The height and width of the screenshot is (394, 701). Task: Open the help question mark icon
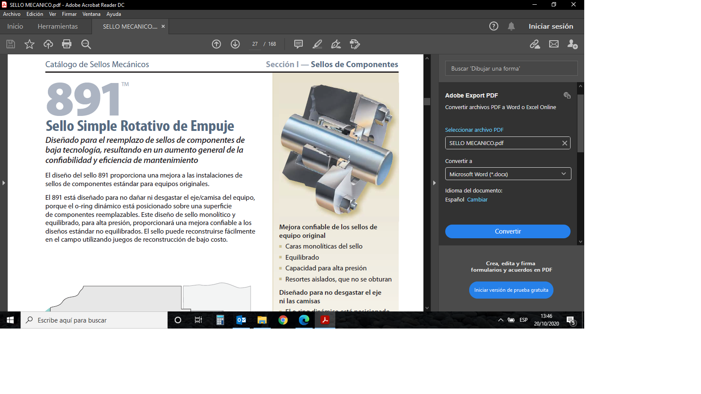pos(494,26)
